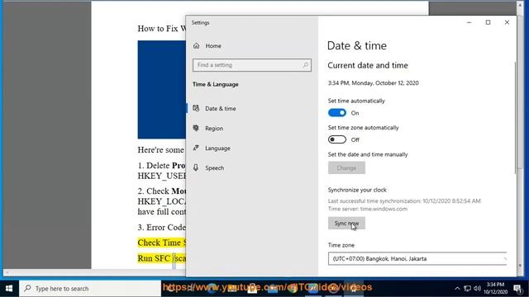Click '3. Error Code' line in document
Viewport: 529px width, 297px height.
pos(162,228)
